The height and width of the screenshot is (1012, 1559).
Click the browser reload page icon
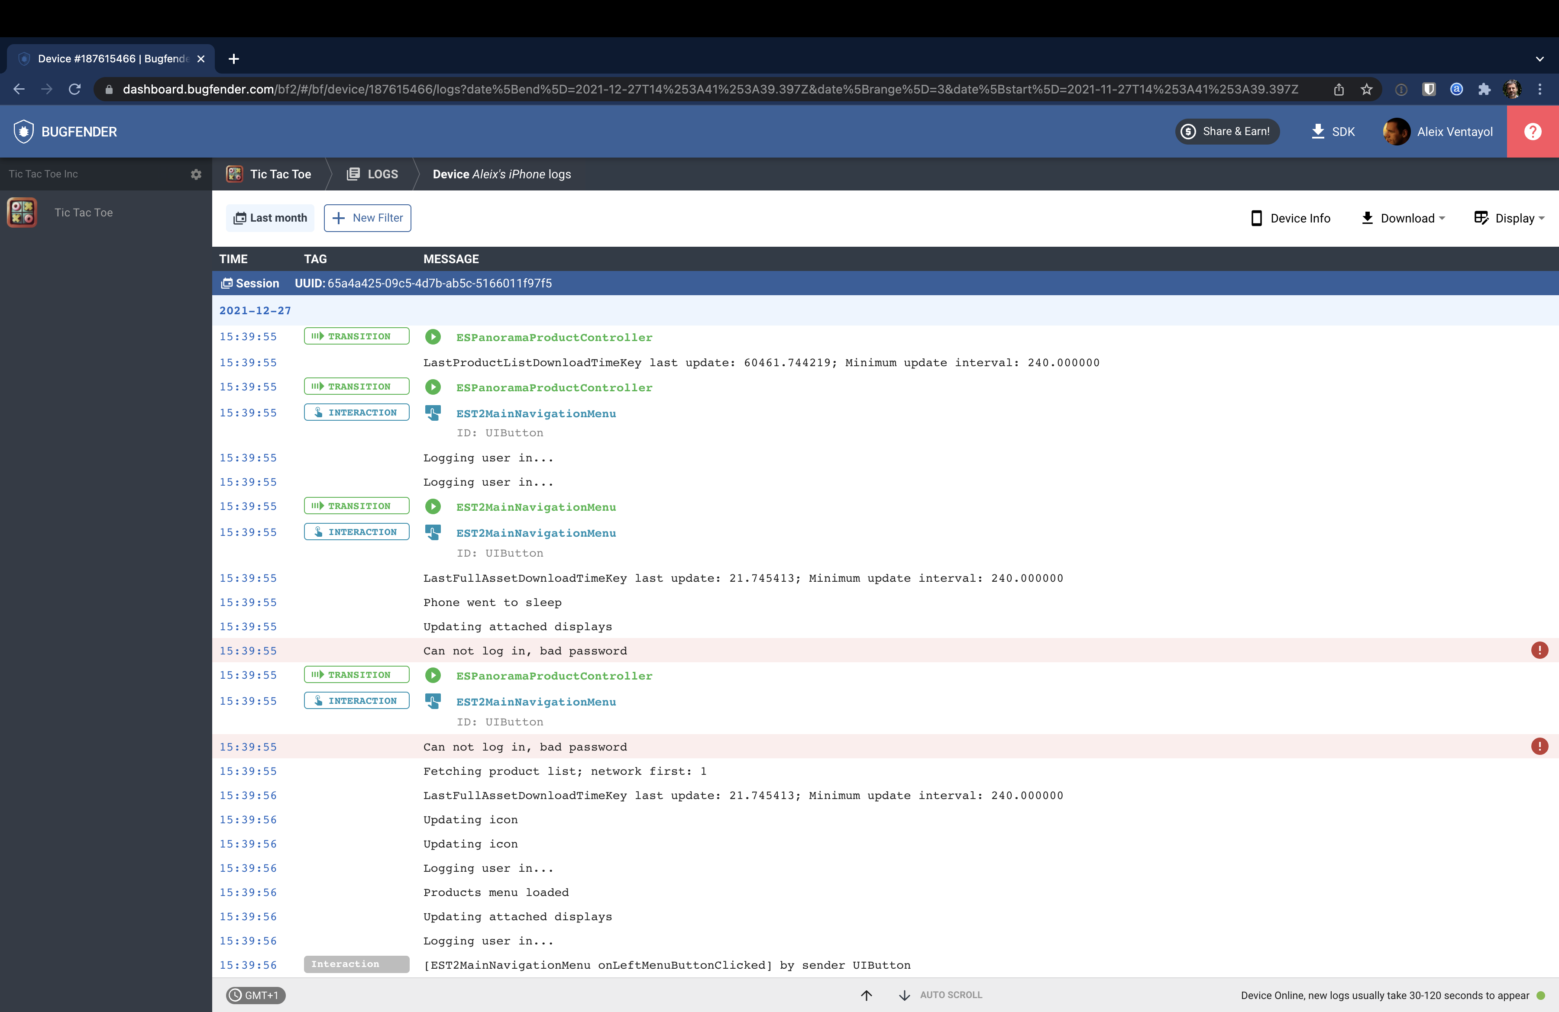pyautogui.click(x=74, y=89)
